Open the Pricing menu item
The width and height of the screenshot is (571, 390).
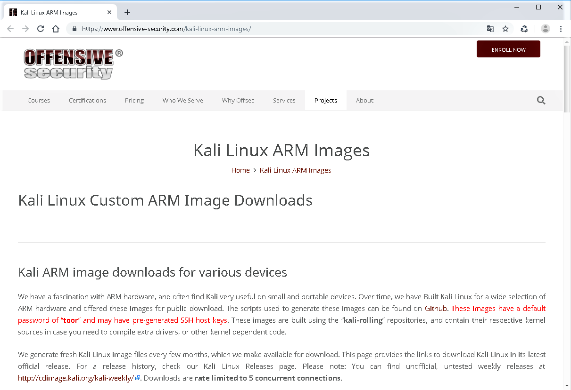pos(134,100)
